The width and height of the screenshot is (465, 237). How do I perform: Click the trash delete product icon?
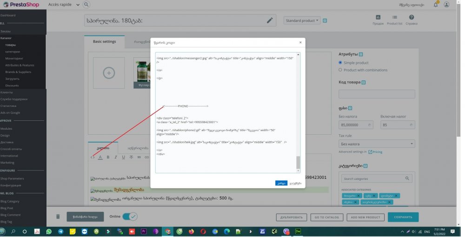tap(58, 217)
